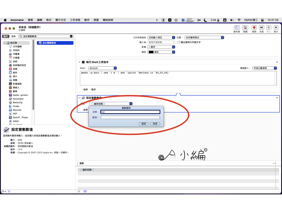Viewport: 282px width, 212px height.
Task: Click the 停止 stop toolbar icon
Action: (269, 28)
